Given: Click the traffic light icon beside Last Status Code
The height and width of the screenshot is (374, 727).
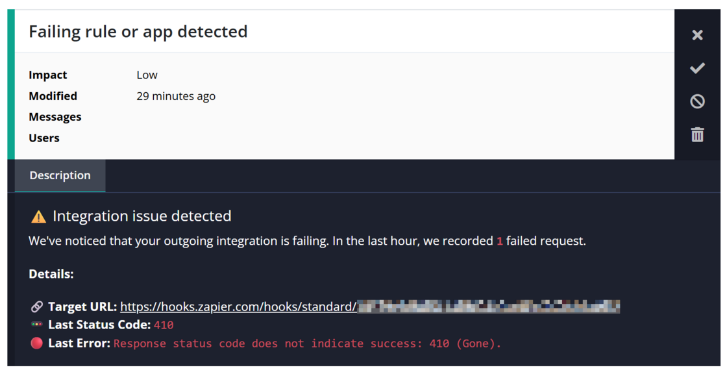Looking at the screenshot, I should click(x=36, y=325).
